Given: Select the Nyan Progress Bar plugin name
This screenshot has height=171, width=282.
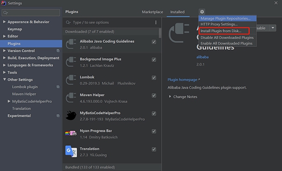Looking at the screenshot, I should (x=96, y=131).
